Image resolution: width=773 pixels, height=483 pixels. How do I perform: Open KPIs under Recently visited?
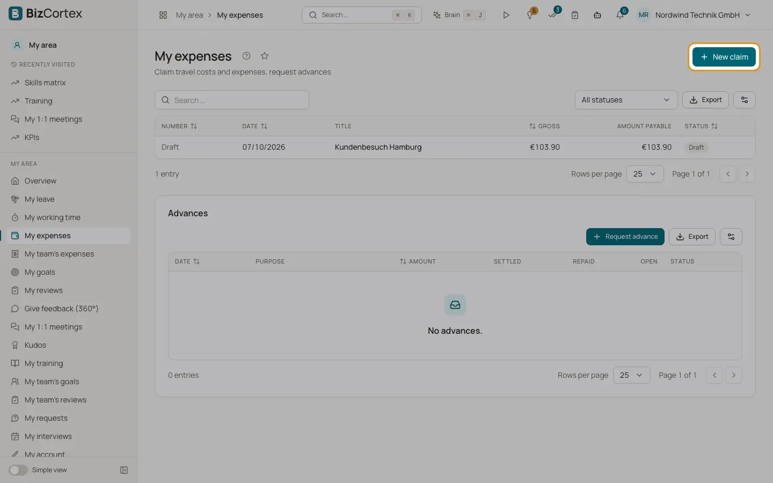(69, 137)
